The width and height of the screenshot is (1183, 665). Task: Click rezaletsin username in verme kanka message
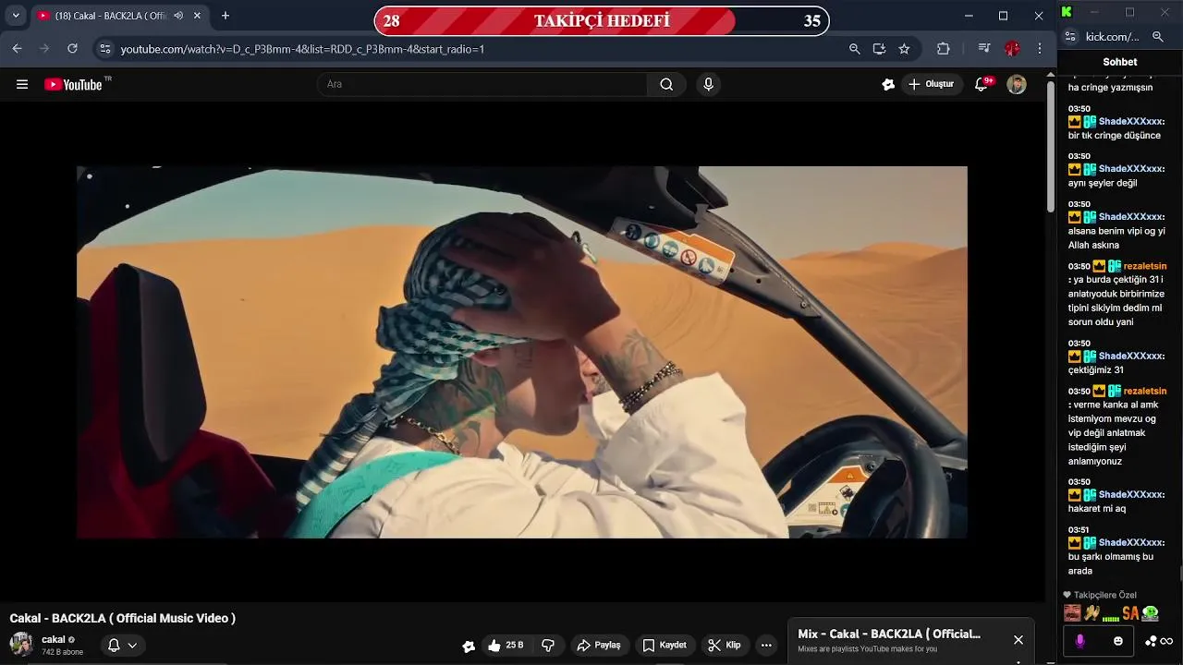coord(1144,391)
